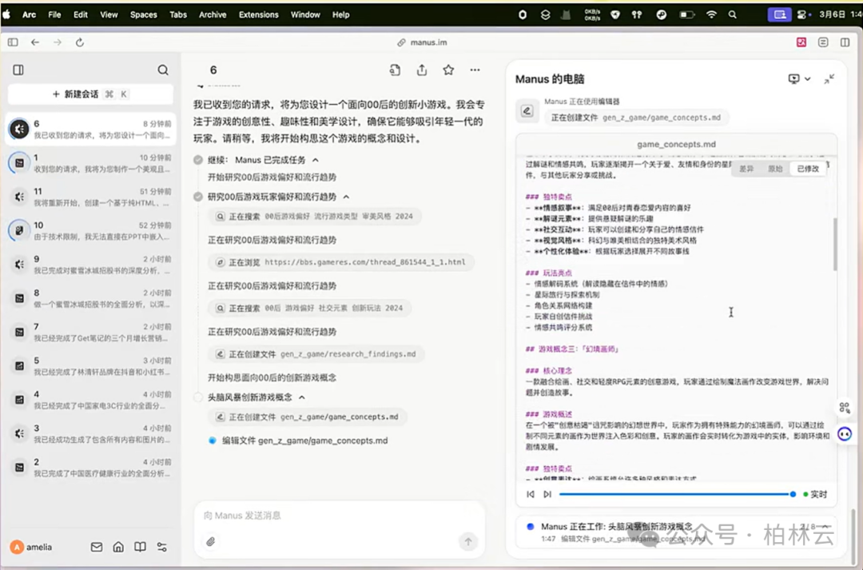
Task: Click the editor pencil icon in Manus panel
Action: pyautogui.click(x=527, y=110)
